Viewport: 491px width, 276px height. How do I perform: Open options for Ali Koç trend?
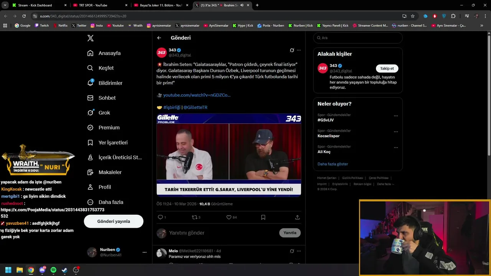click(x=396, y=148)
